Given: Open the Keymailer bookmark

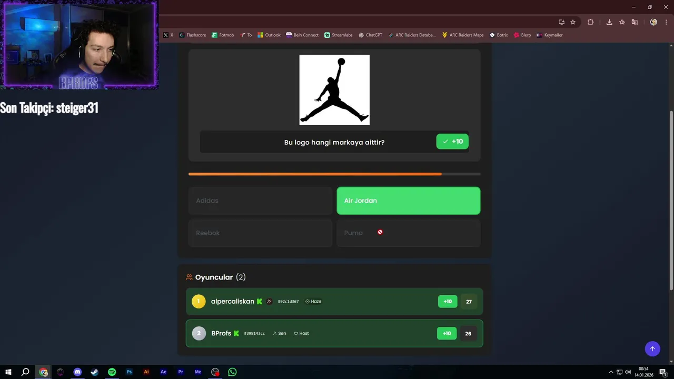Looking at the screenshot, I should click(x=550, y=35).
